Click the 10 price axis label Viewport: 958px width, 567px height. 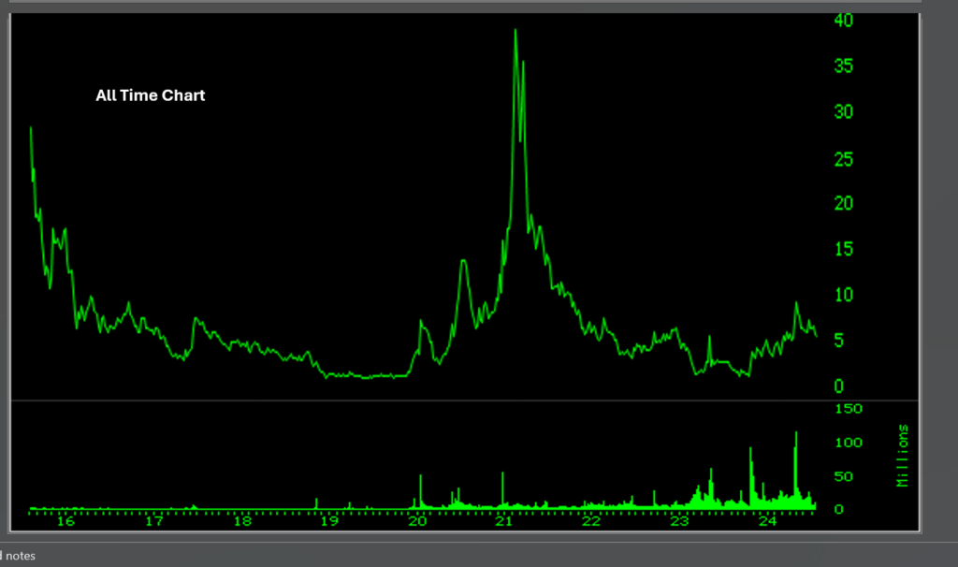click(x=845, y=296)
